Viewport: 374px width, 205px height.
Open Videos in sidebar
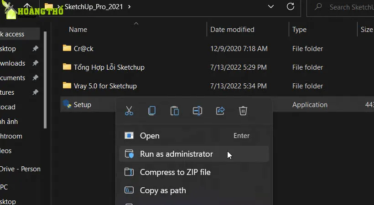tap(6, 151)
